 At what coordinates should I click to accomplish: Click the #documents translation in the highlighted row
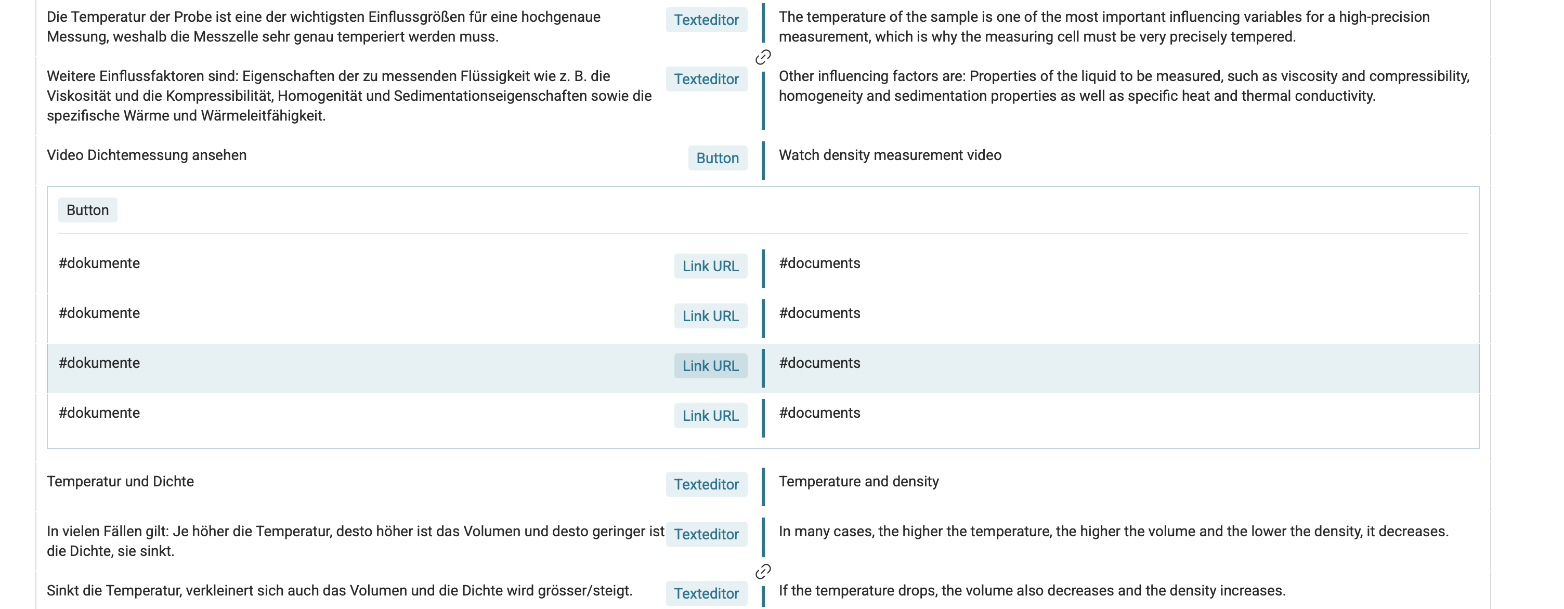click(819, 363)
